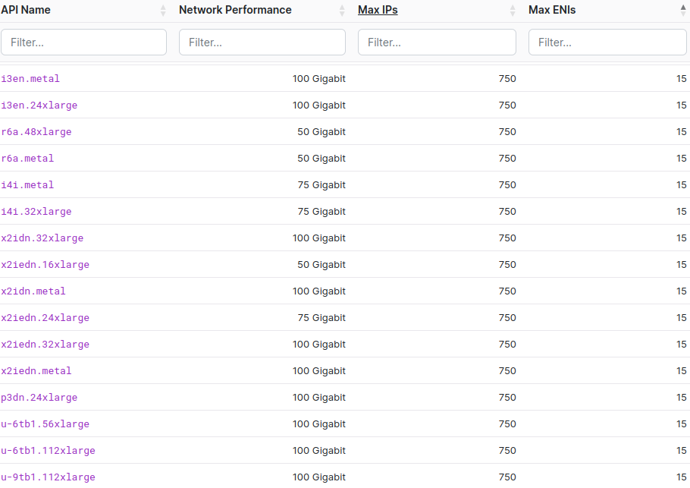Open the x2iedn.16xlarge instance link

(45, 265)
